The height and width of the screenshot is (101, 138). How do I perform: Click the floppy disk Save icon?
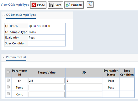click(51, 5)
